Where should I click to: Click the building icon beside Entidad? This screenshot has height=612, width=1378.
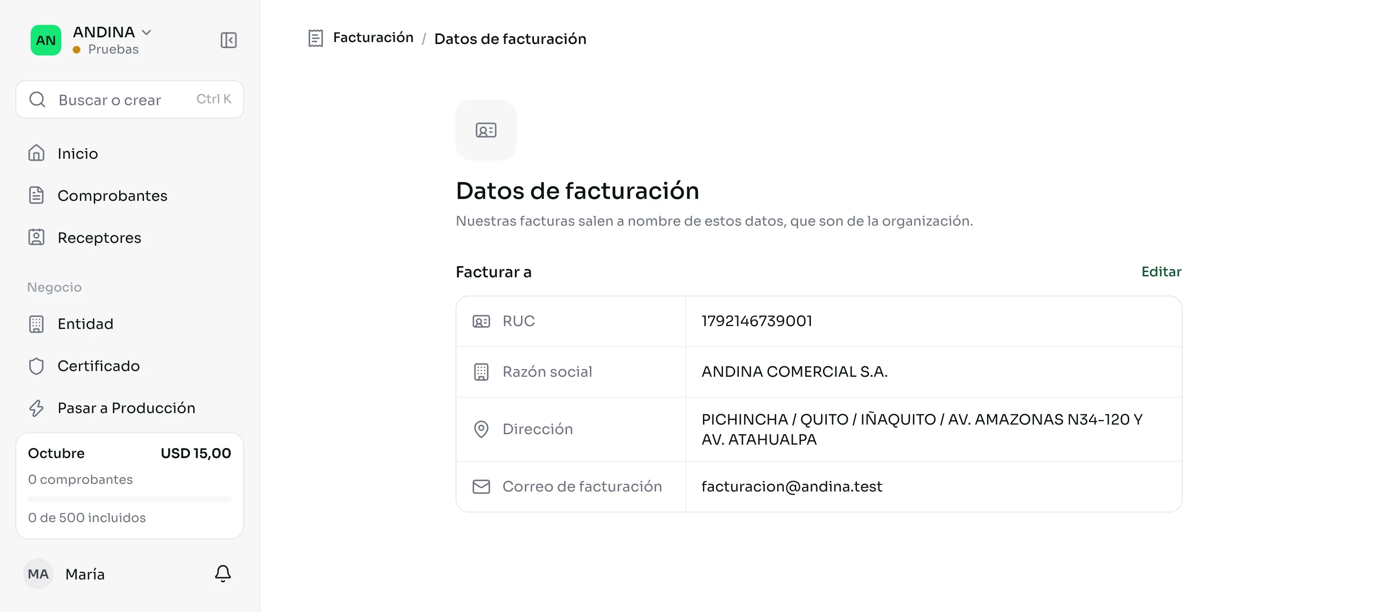point(36,324)
